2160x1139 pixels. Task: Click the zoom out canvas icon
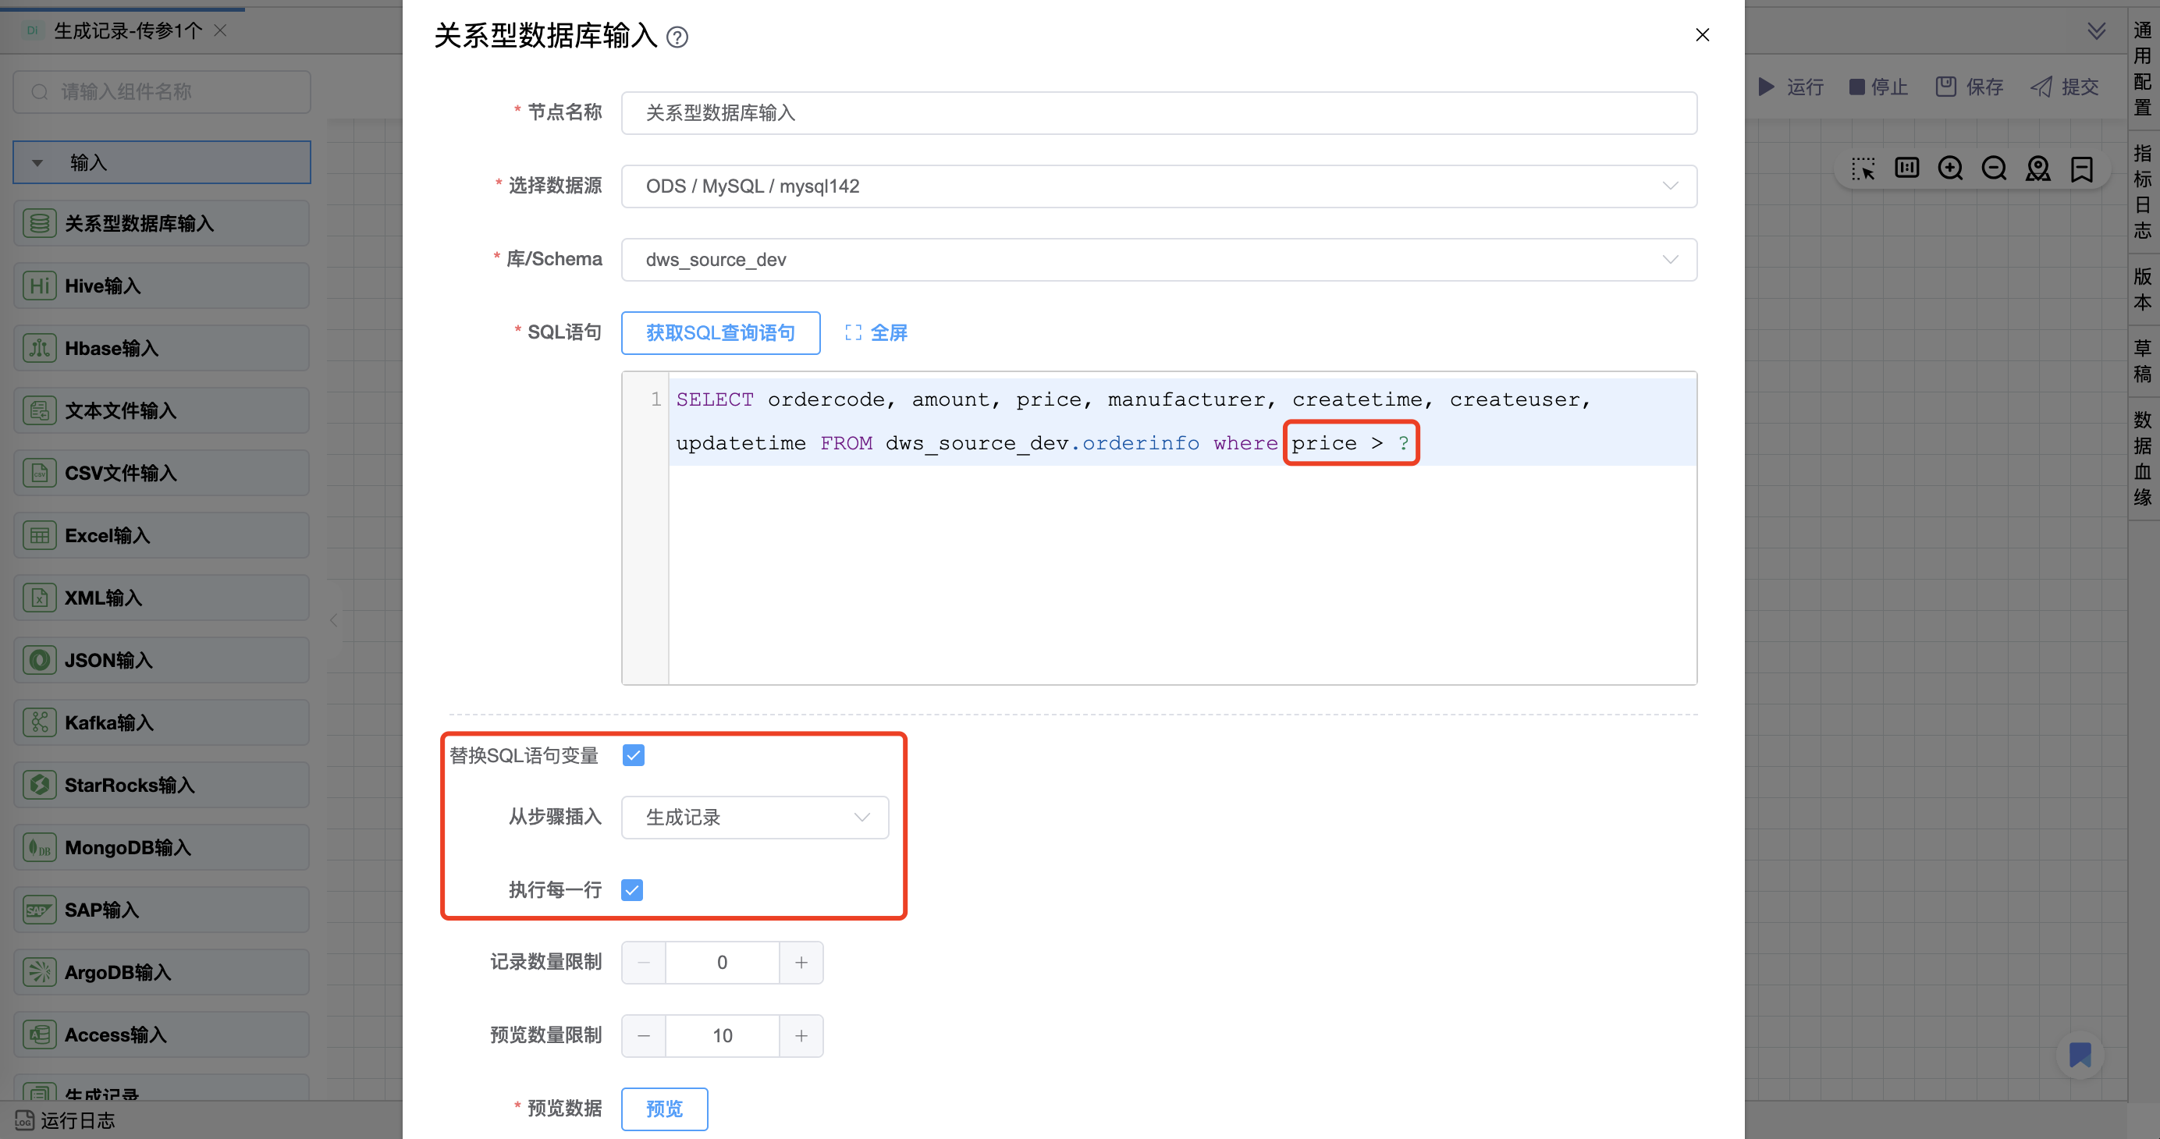coord(1994,169)
